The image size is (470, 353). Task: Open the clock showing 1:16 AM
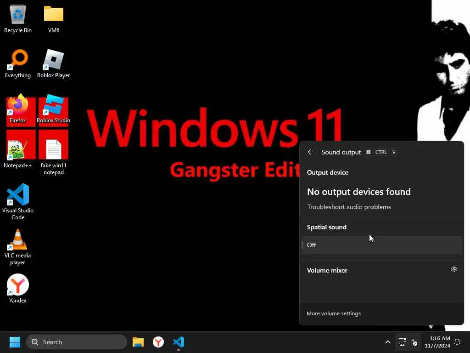(x=437, y=342)
